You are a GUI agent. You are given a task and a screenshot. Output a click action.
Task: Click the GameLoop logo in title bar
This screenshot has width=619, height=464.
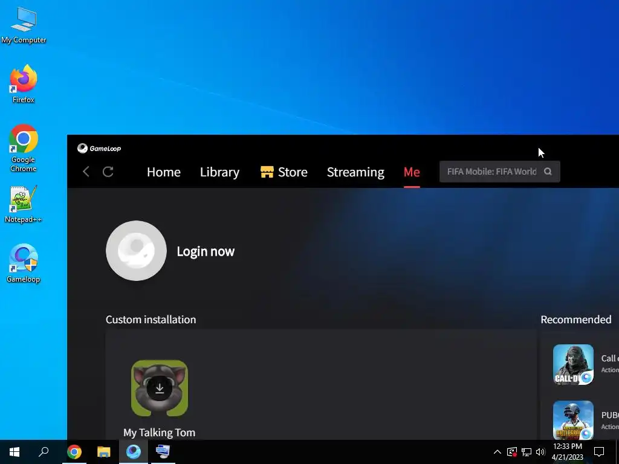pyautogui.click(x=99, y=149)
